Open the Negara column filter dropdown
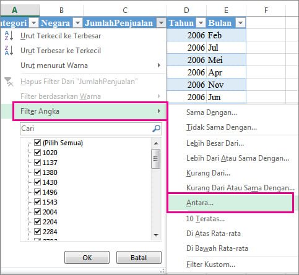Viewport: 299px width, 275px height. (x=77, y=23)
